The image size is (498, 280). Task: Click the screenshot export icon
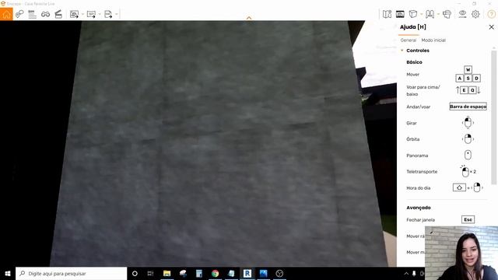[75, 14]
